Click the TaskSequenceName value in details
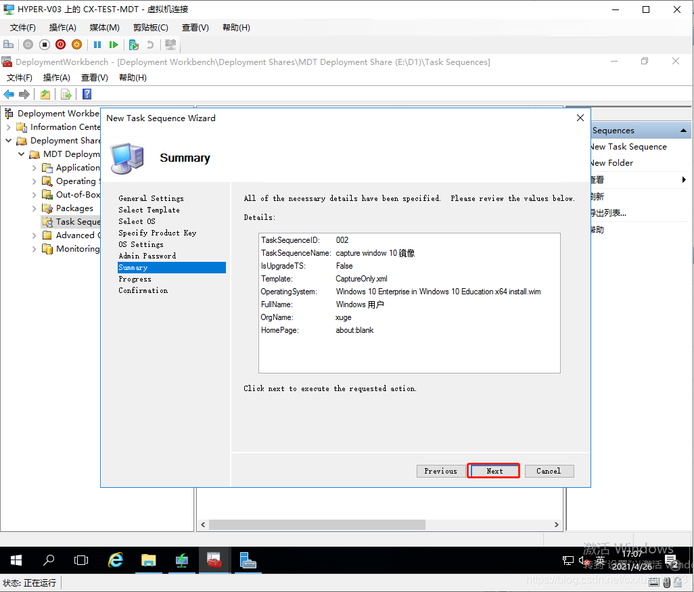Screen dimensions: 694x592 point(375,253)
